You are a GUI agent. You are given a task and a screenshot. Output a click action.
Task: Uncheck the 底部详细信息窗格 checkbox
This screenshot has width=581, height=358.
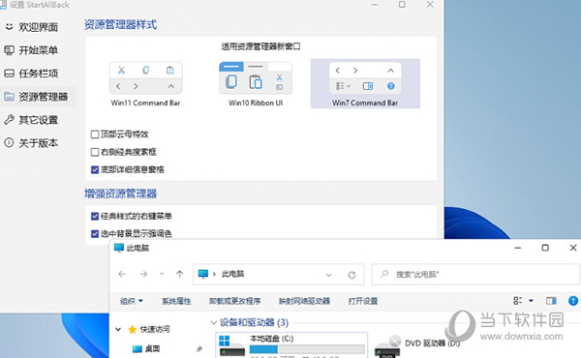pos(95,169)
